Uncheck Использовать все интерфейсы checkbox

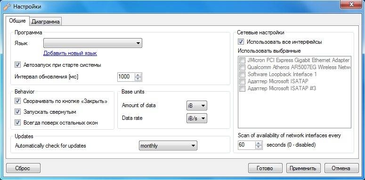(x=241, y=42)
